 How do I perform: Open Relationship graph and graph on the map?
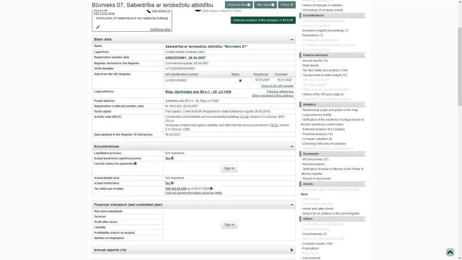point(330,110)
